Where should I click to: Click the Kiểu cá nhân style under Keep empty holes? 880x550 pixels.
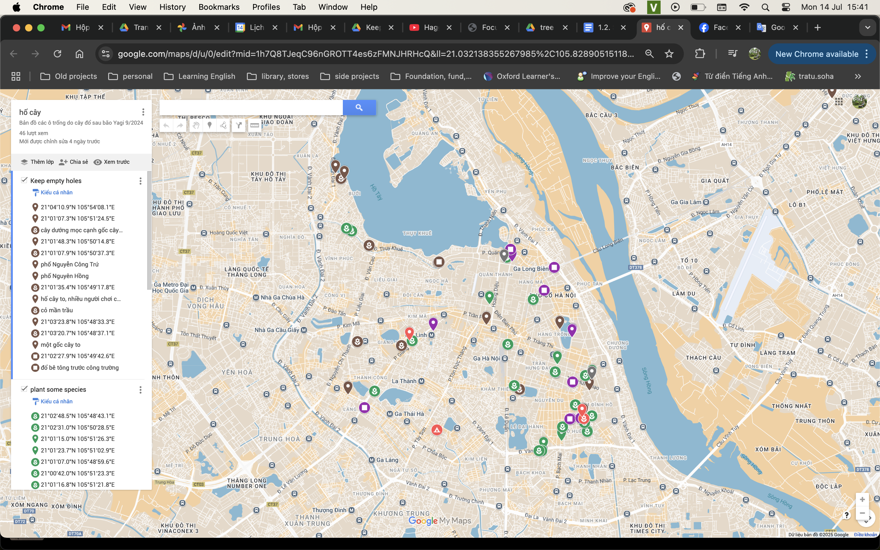pos(56,193)
